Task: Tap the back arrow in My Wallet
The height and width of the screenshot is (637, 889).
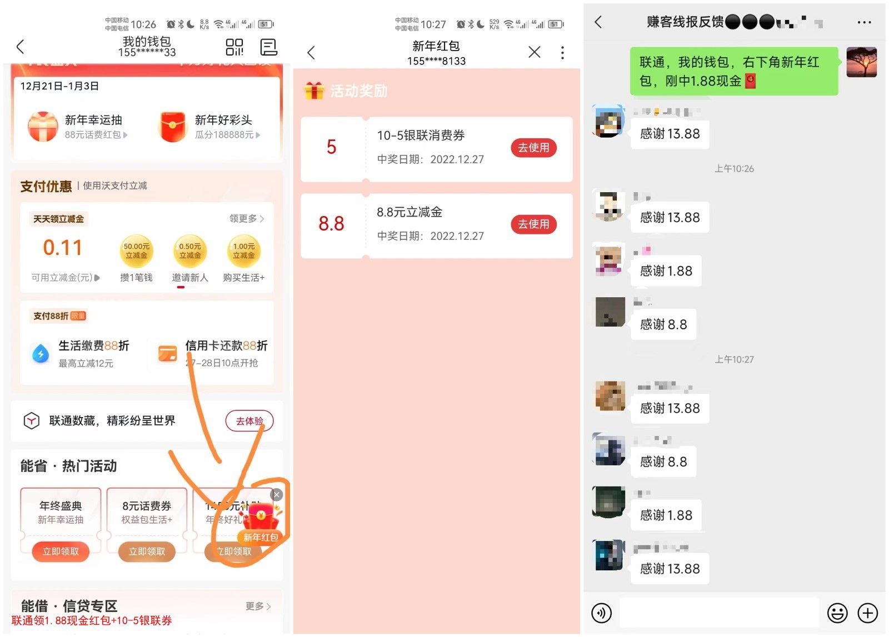Action: click(x=21, y=47)
